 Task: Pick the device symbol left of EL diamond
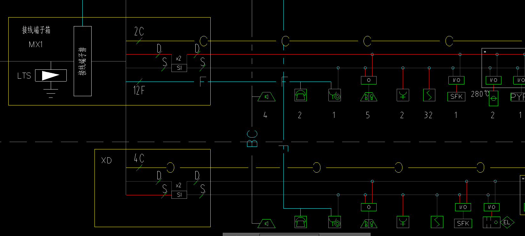click(x=491, y=222)
